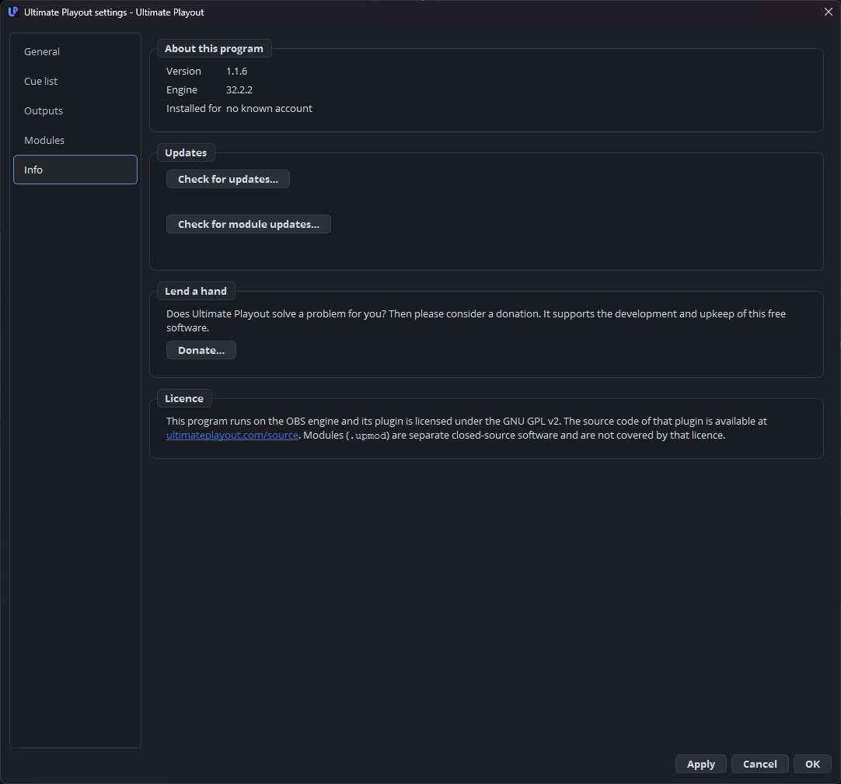Open the Donate dialog
This screenshot has height=784, width=841.
[x=201, y=351]
